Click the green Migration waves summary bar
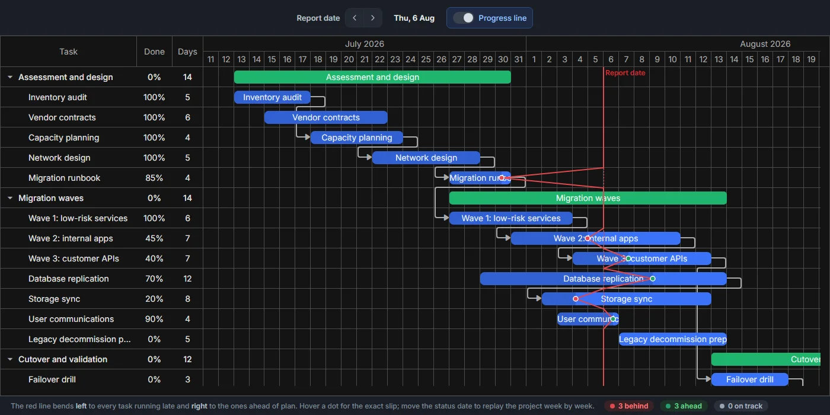 (588, 198)
